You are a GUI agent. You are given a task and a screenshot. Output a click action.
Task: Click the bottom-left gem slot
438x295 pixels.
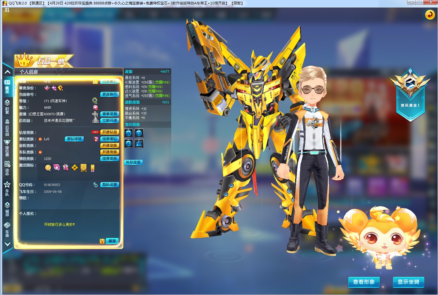coord(129,143)
